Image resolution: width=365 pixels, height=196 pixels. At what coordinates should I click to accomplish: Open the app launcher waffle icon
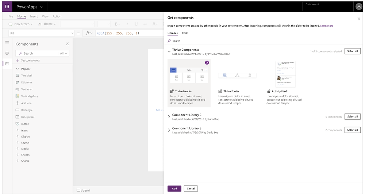tap(7, 7)
